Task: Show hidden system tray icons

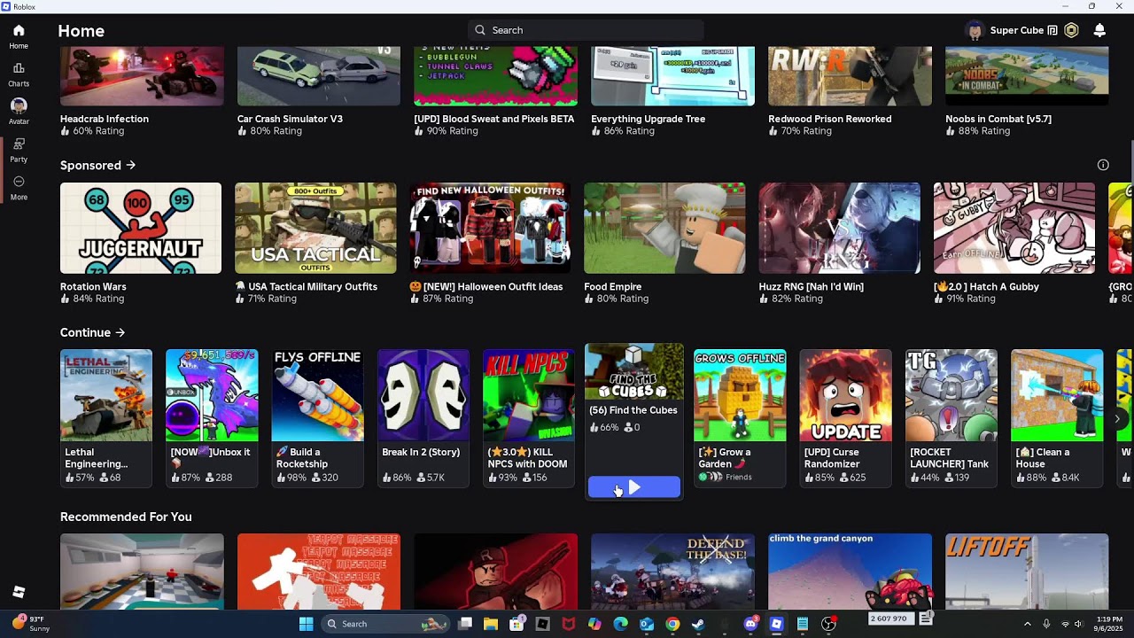Action: [1028, 624]
